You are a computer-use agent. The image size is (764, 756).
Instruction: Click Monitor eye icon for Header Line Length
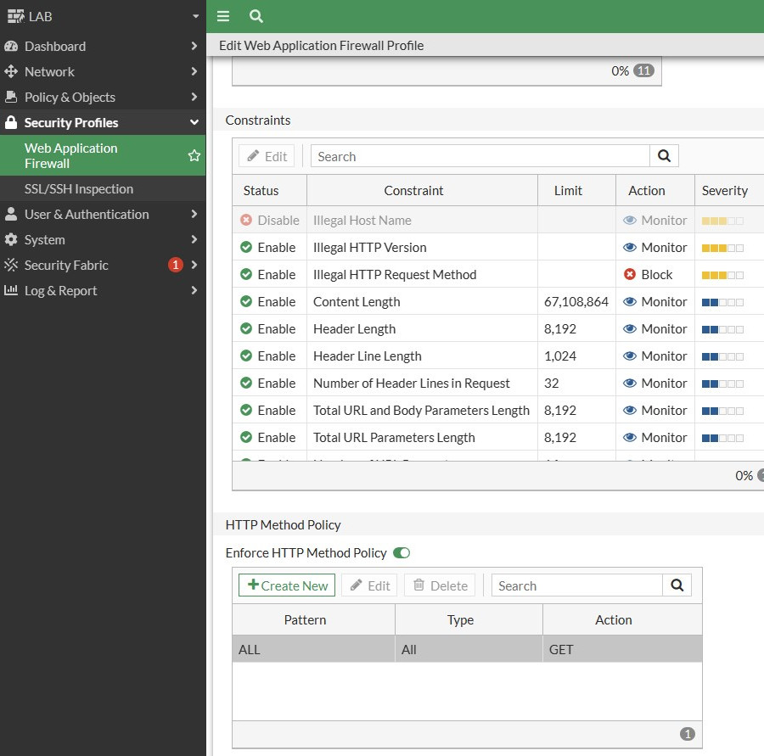click(x=630, y=356)
